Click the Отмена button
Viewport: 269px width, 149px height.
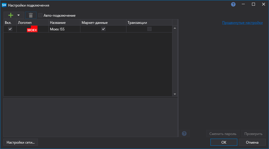coord(252,142)
